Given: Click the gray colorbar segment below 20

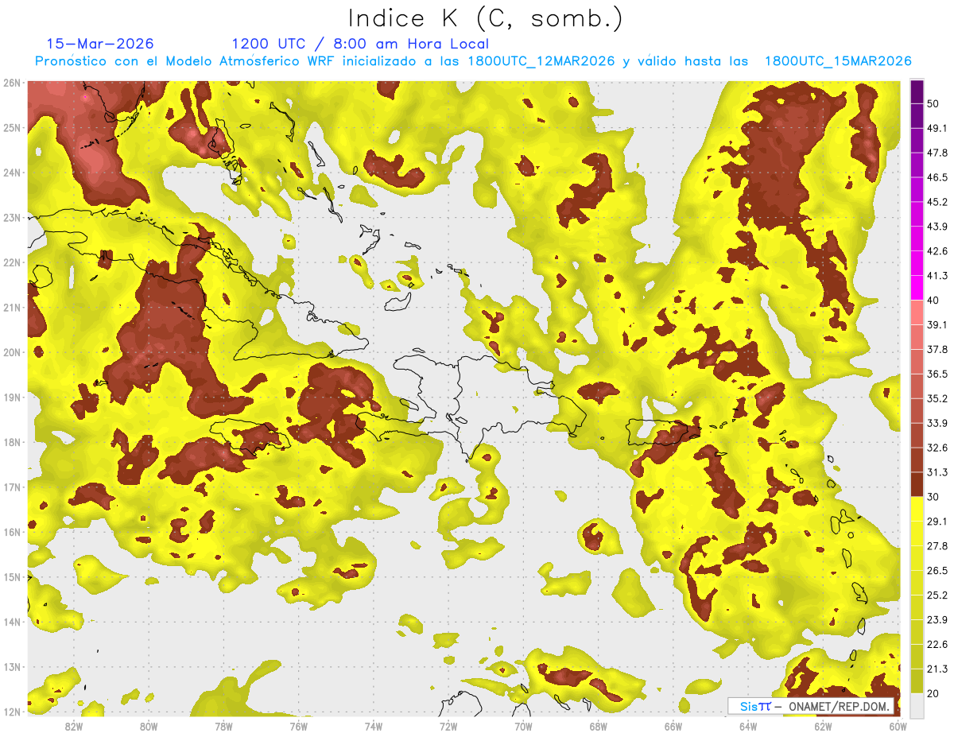Looking at the screenshot, I should tap(917, 705).
